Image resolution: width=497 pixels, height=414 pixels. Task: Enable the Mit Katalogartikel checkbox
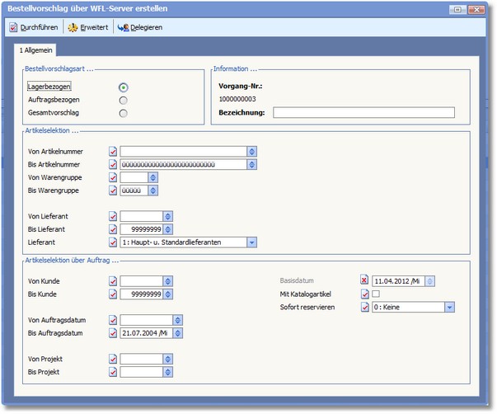point(377,294)
